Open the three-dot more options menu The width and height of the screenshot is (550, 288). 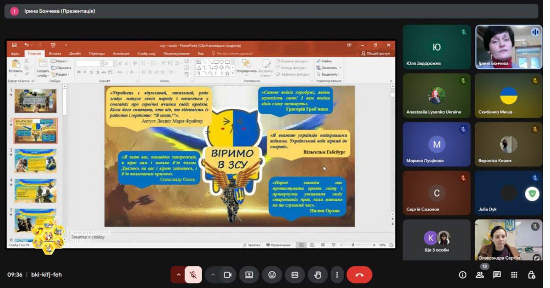[337, 275]
